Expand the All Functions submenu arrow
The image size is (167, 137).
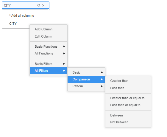tap(64, 53)
